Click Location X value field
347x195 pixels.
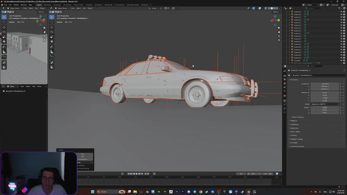pos(325,84)
